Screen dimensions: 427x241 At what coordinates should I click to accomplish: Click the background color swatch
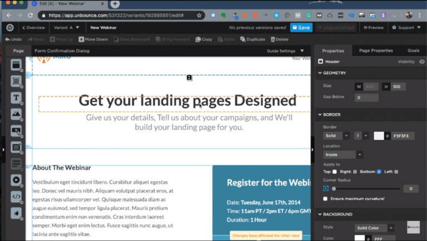360,239
